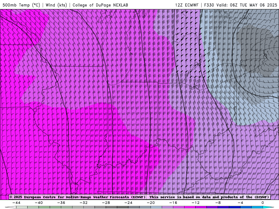
Task: Click the -12 colorbar label
Action: pos(196,203)
